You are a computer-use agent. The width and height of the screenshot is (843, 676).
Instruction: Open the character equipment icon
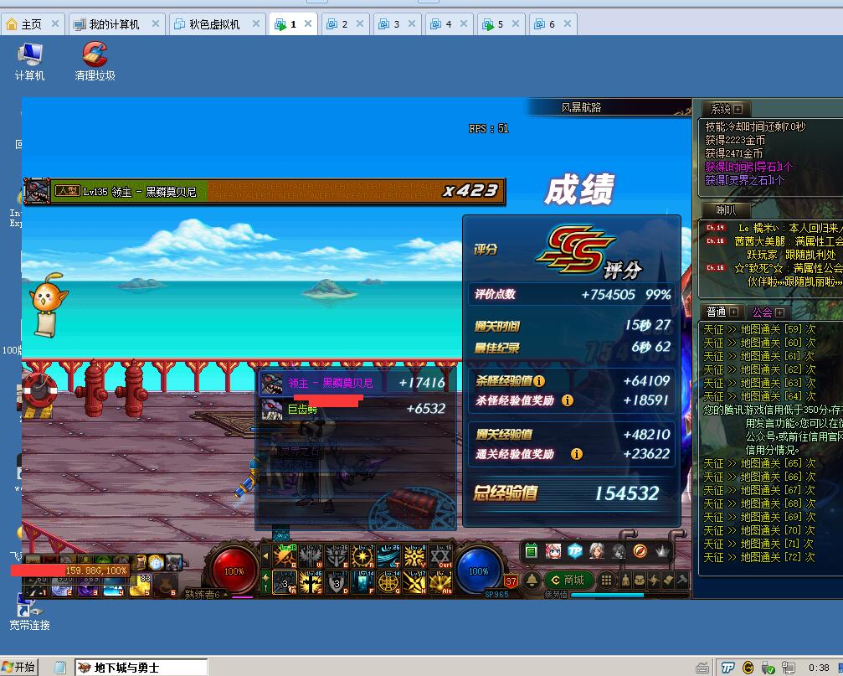pos(625,580)
